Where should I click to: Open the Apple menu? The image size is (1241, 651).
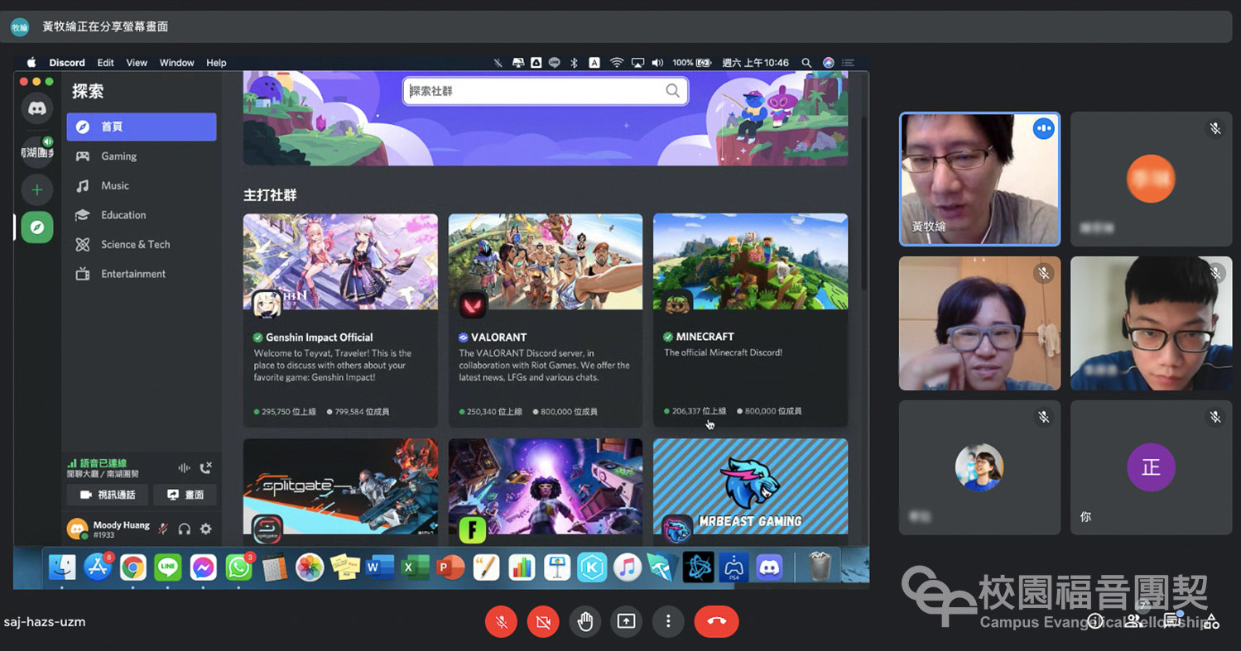coord(31,63)
